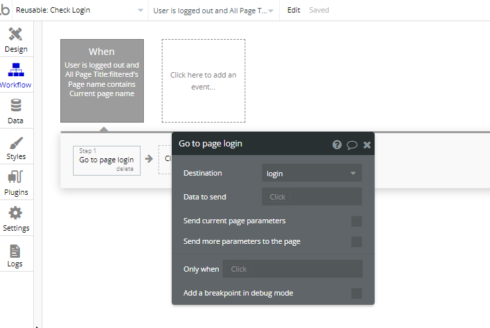Select Step 1 Go to page login
The height and width of the screenshot is (328, 490).
(107, 160)
